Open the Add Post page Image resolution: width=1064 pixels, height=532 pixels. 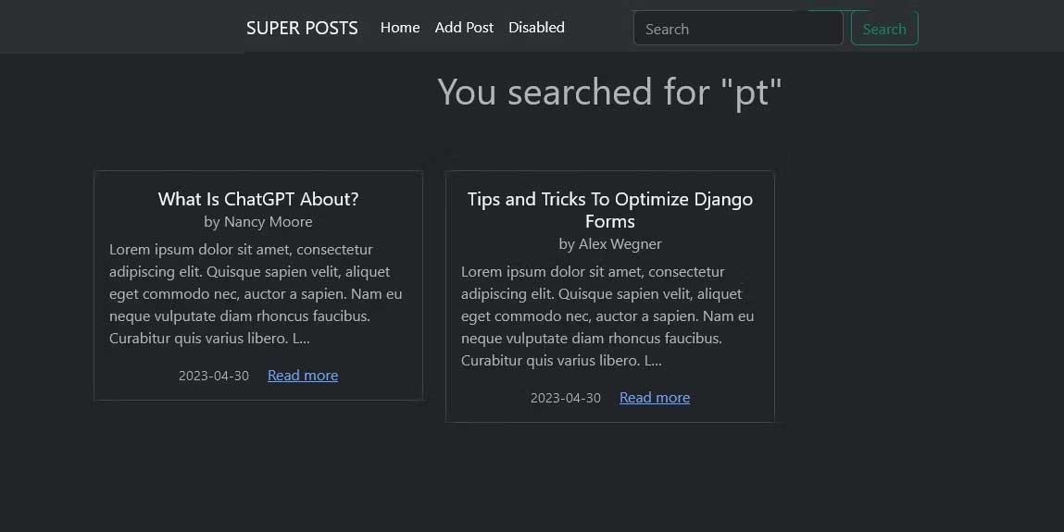pos(464,28)
